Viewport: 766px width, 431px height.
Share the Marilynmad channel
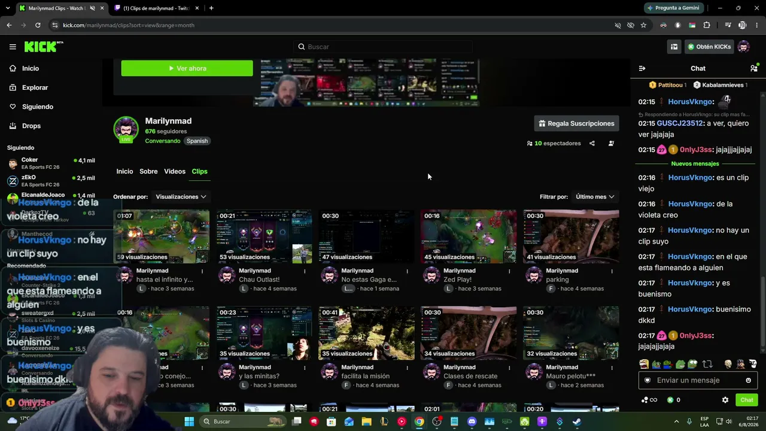(592, 143)
